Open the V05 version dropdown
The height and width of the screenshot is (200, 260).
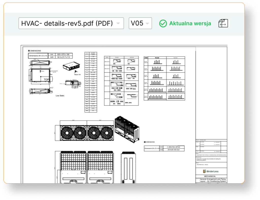pos(140,23)
